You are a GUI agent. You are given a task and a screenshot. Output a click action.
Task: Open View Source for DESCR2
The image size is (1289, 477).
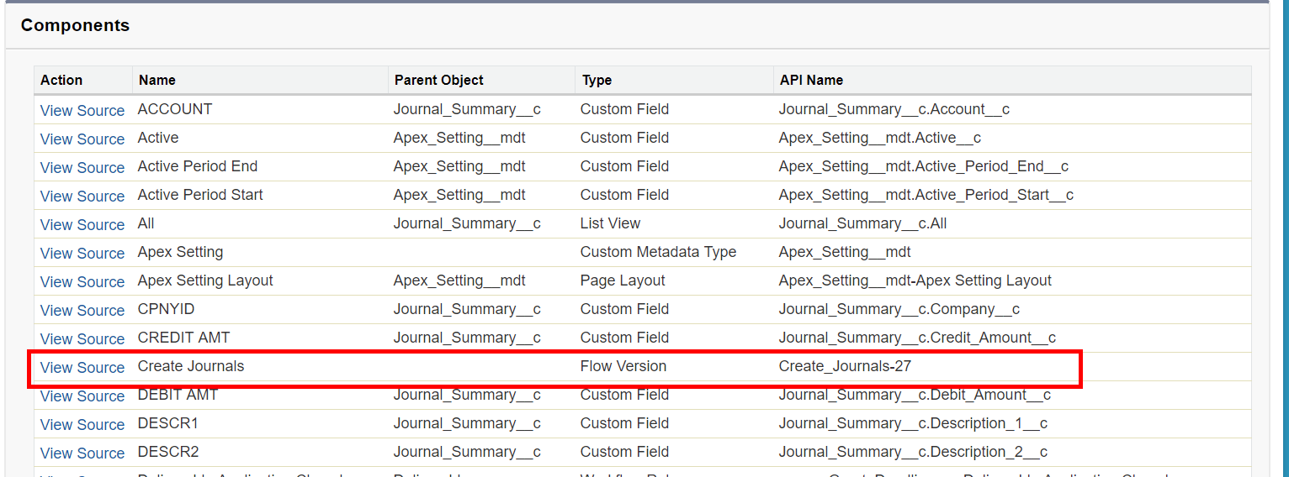[x=82, y=453]
